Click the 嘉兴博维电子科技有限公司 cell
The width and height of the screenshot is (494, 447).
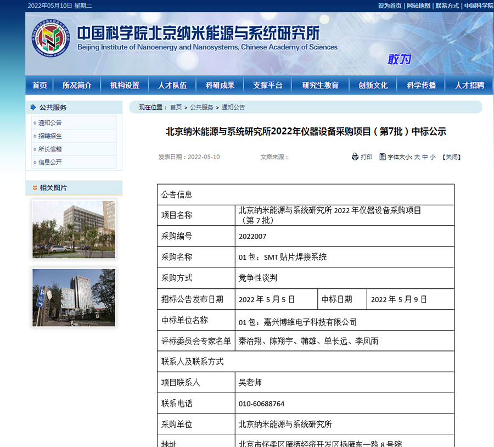tap(344, 320)
